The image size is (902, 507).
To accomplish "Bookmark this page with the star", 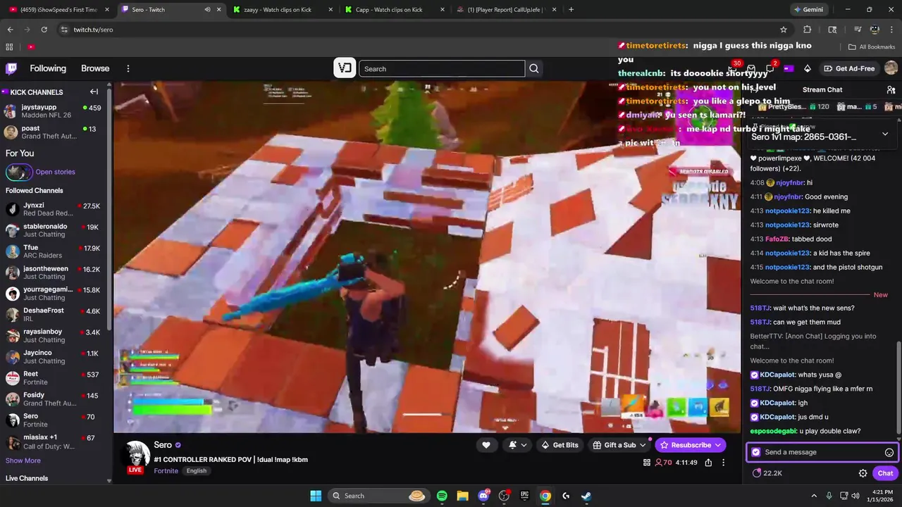I will (783, 30).
